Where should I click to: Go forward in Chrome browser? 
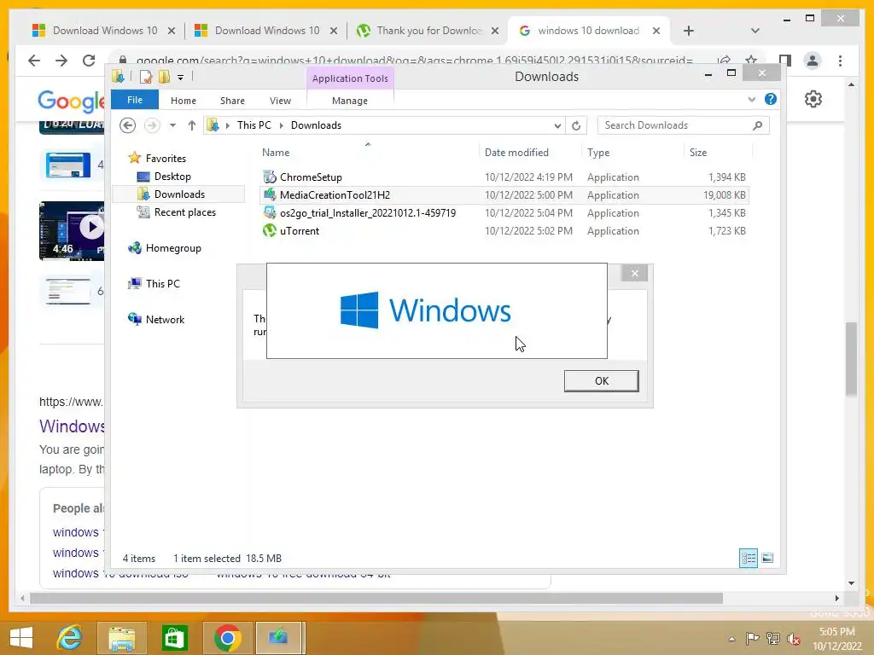[61, 61]
